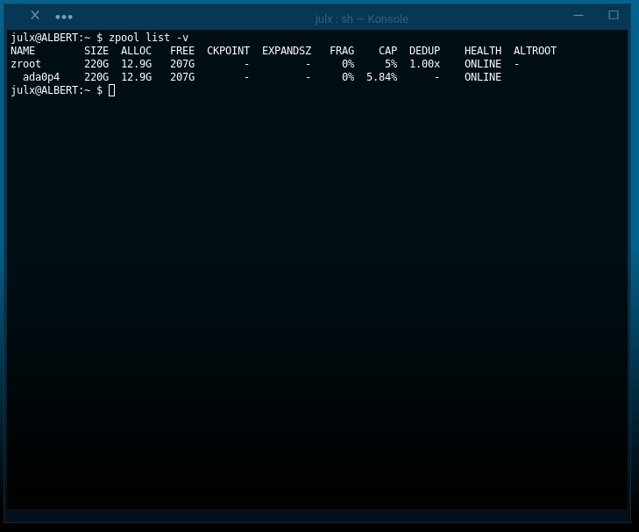Maximize the Konsole window
The image size is (639, 532).
[x=614, y=15]
